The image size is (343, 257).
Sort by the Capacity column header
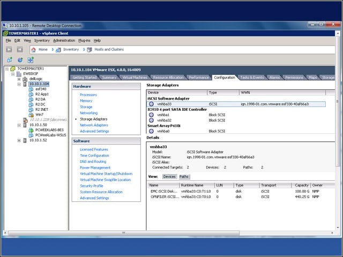pos(301,185)
